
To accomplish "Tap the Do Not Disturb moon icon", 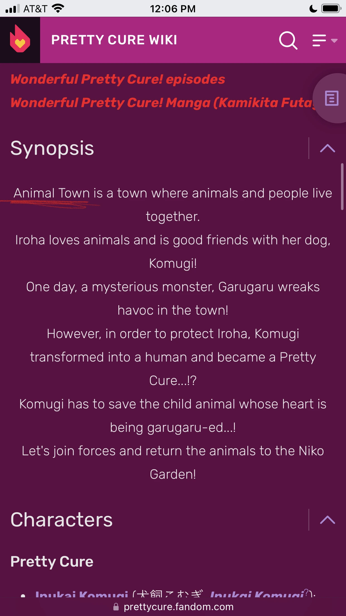I will pos(313,9).
